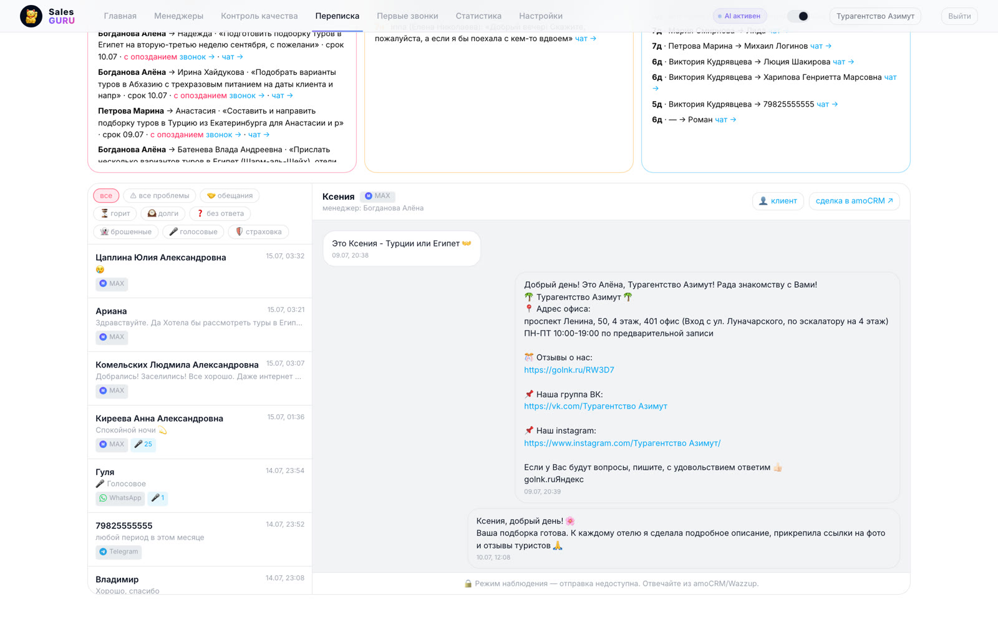Enable the все проблемы filter
Image resolution: width=998 pixels, height=624 pixels.
click(x=160, y=196)
